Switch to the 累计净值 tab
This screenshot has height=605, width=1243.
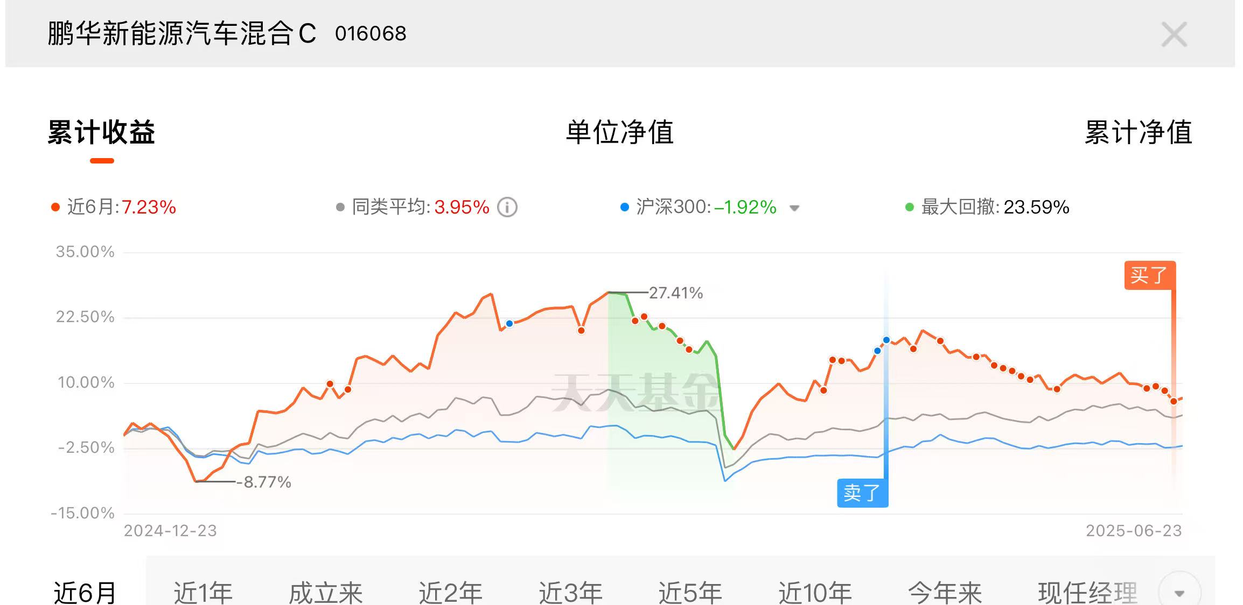tap(1139, 132)
